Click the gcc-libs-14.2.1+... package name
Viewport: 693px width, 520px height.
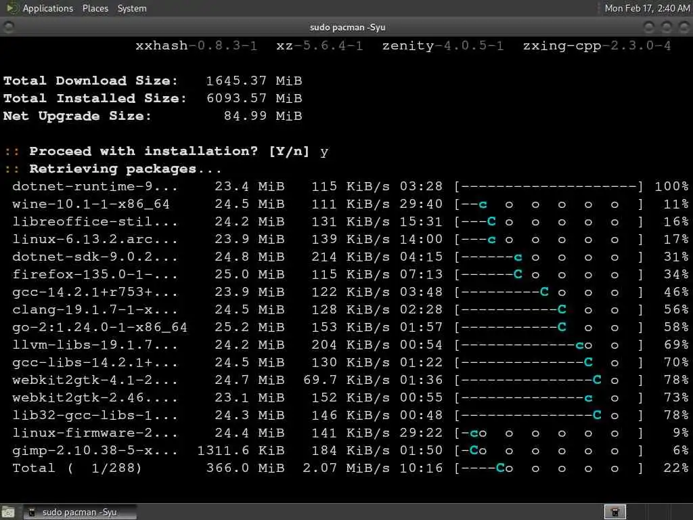tap(95, 363)
